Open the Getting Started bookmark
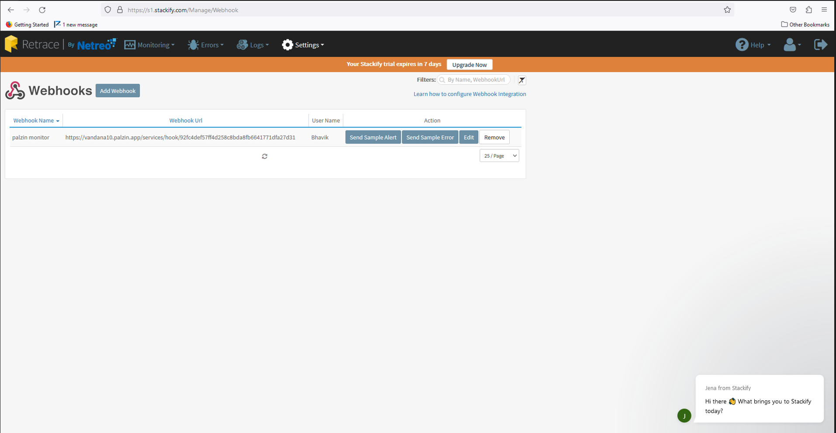 [27, 24]
